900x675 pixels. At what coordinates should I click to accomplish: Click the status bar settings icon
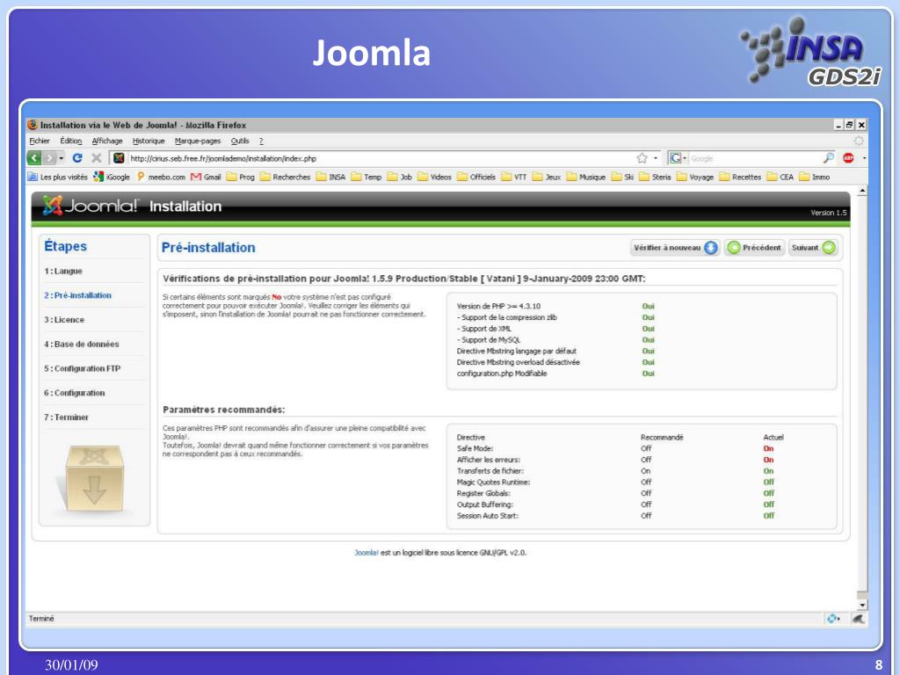coord(833,618)
